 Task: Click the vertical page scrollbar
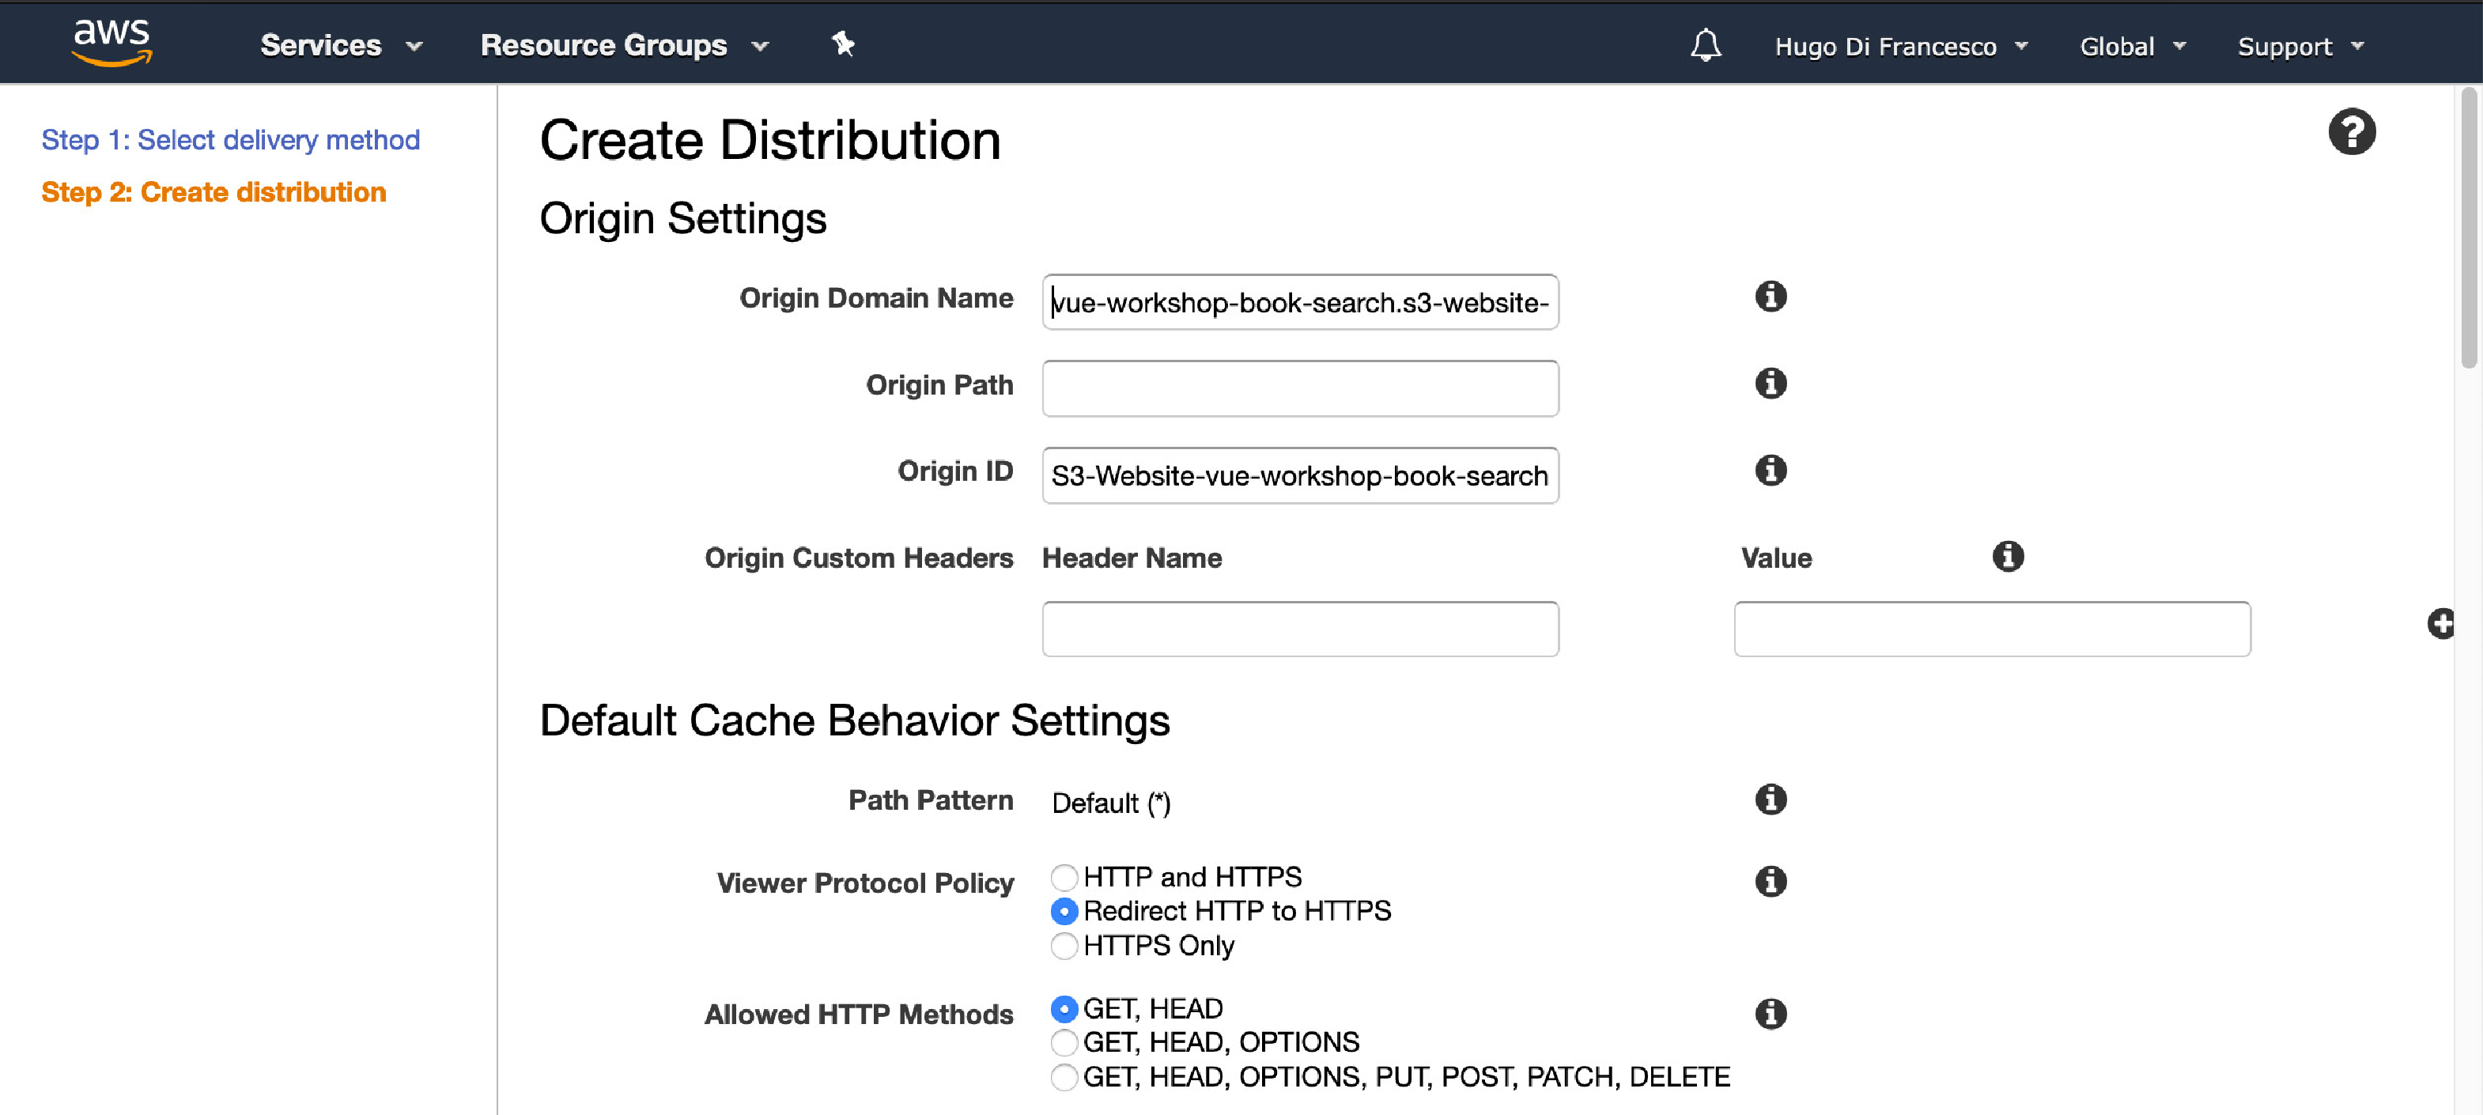2467,228
